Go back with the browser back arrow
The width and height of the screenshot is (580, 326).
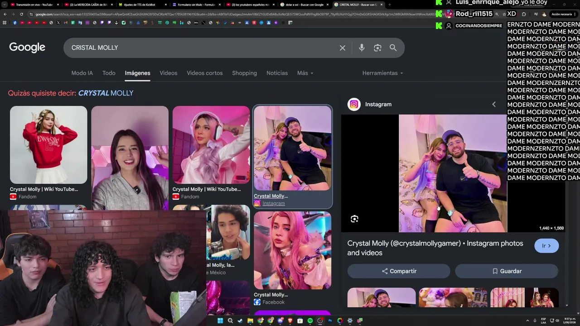(x=5, y=14)
